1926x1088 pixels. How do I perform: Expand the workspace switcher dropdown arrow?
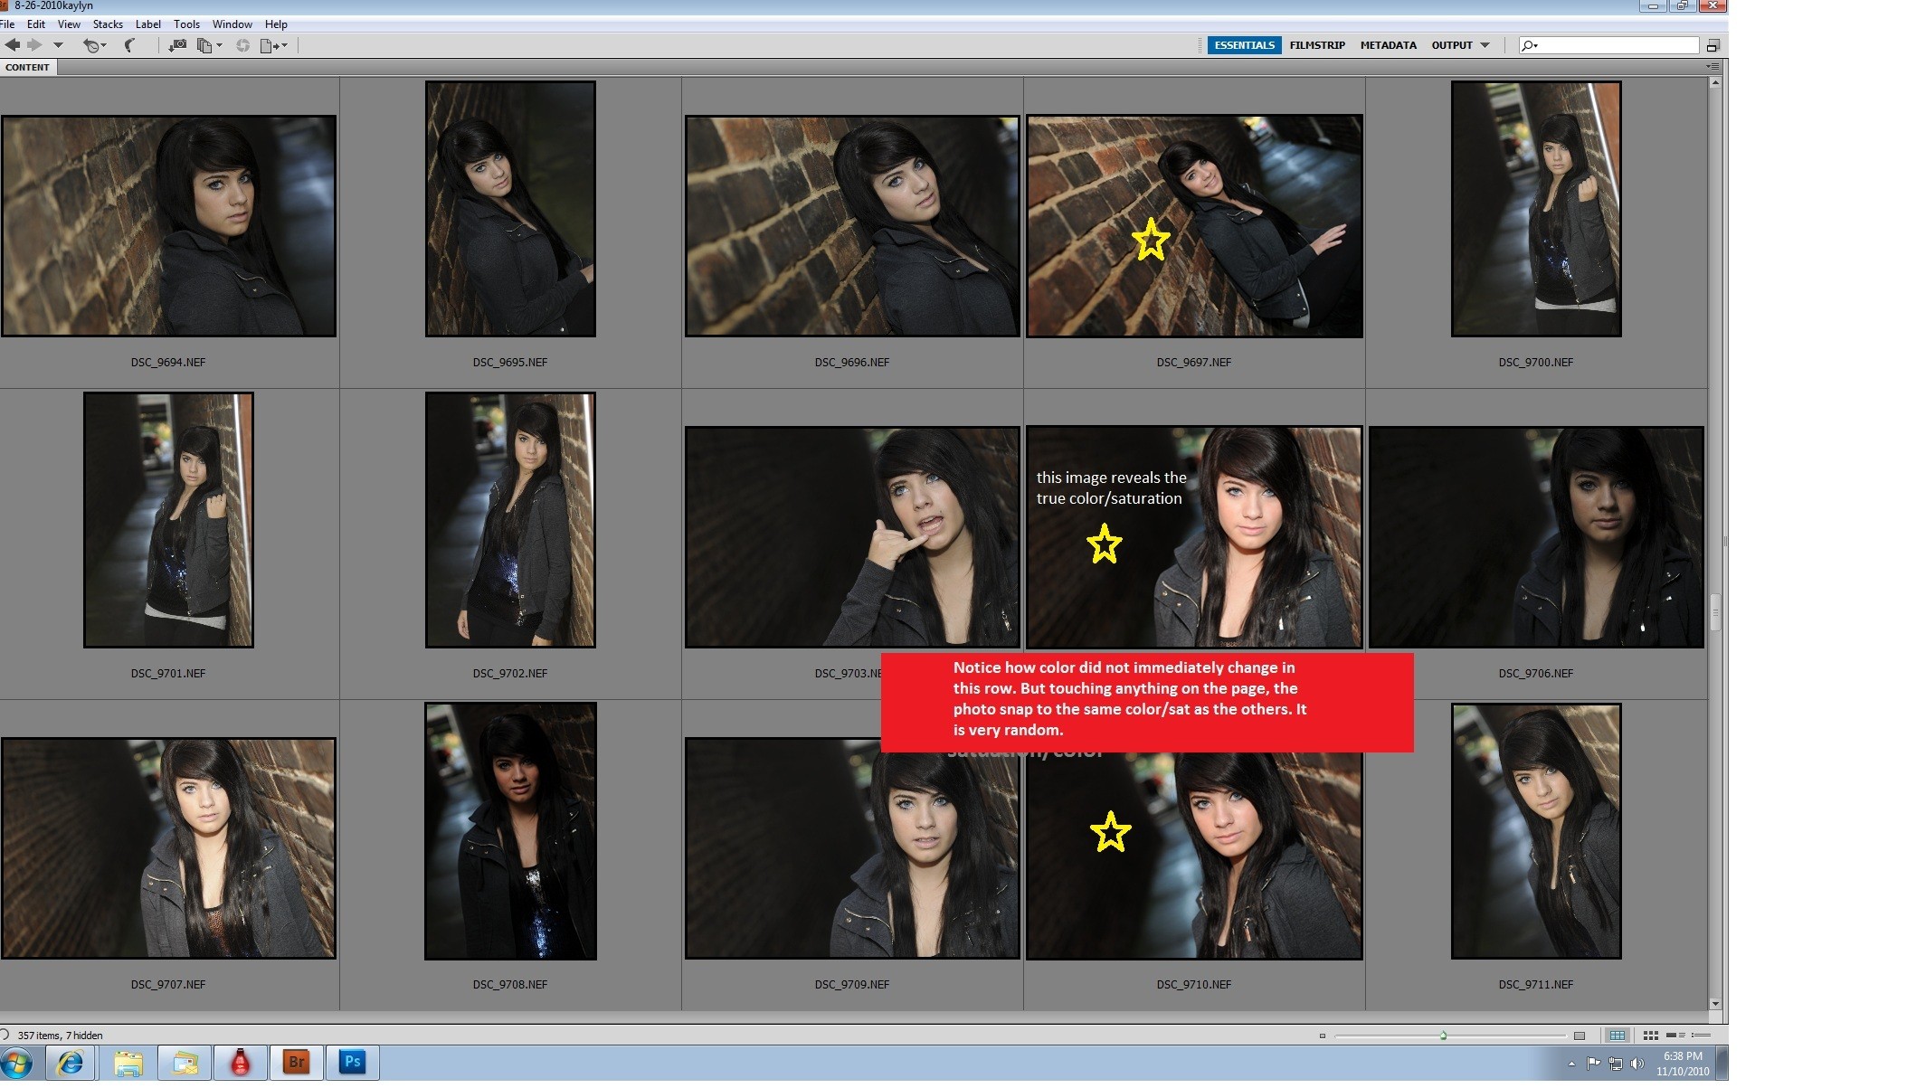point(1485,45)
